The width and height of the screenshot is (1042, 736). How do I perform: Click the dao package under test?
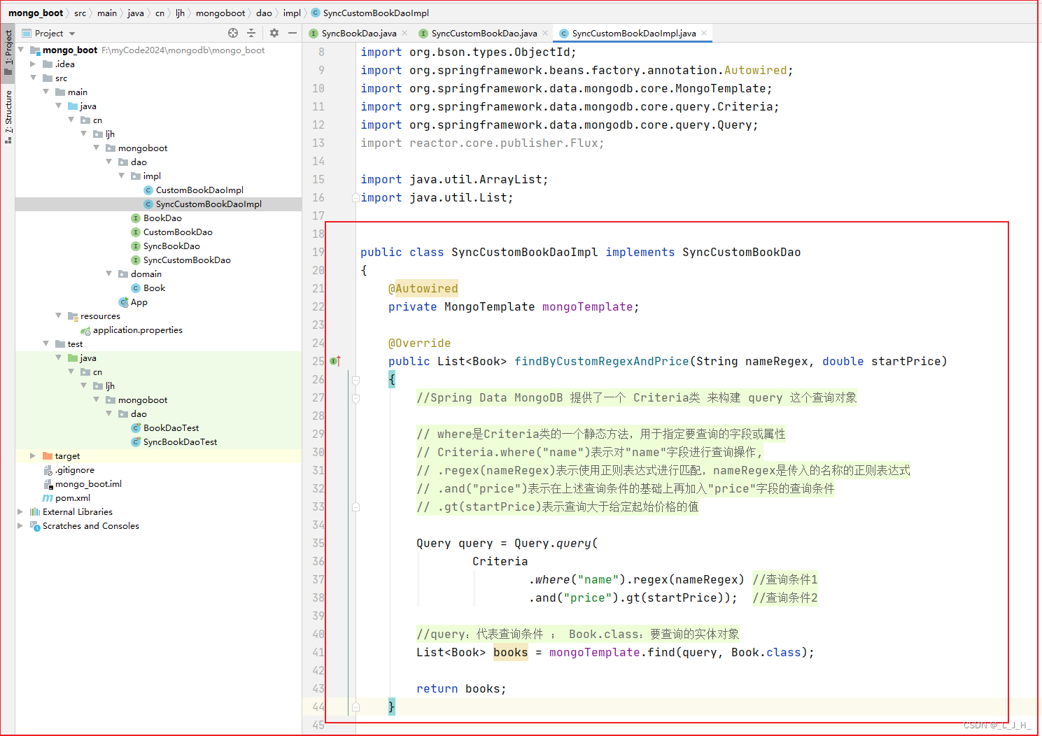coord(132,413)
